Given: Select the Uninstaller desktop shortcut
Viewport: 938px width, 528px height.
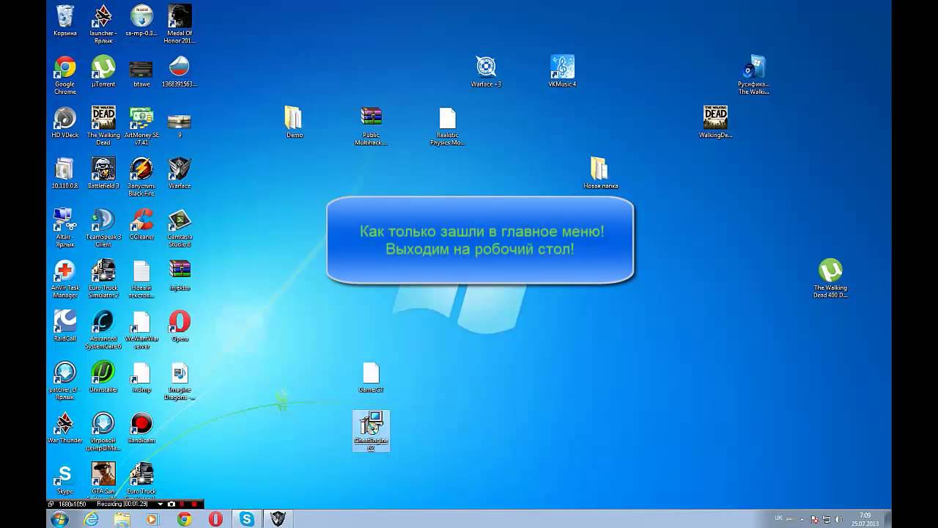Looking at the screenshot, I should point(103,376).
